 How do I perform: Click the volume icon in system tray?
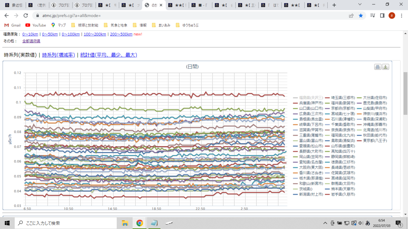pyautogui.click(x=360, y=223)
